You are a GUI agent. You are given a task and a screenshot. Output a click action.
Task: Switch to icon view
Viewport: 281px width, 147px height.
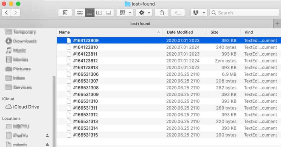[x=80, y=13]
